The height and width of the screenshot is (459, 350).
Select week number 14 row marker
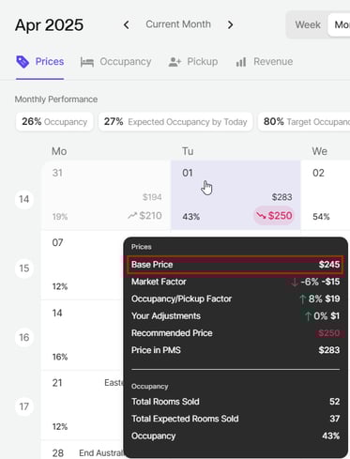tap(24, 199)
